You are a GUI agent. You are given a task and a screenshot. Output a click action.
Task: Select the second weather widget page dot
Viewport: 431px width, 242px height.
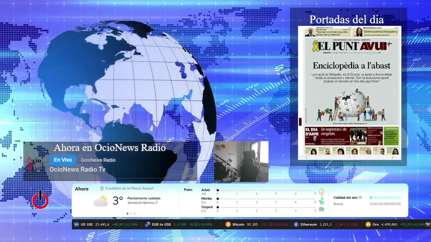131,213
